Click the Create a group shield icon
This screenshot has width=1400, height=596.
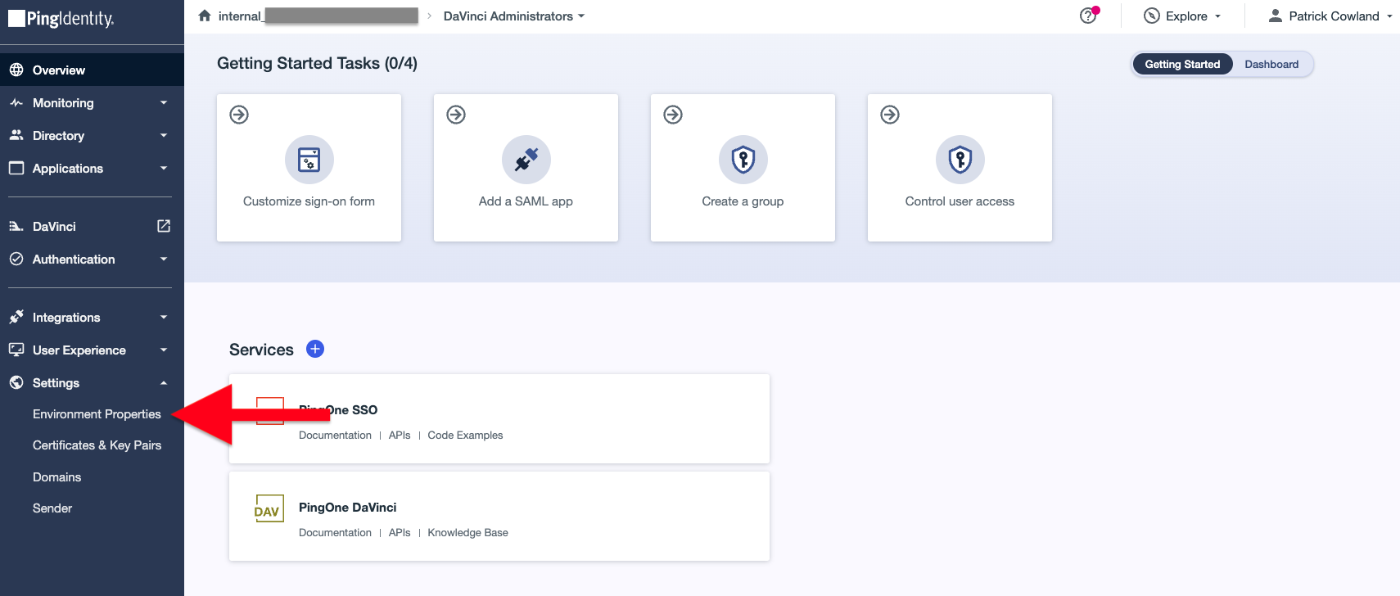coord(743,160)
